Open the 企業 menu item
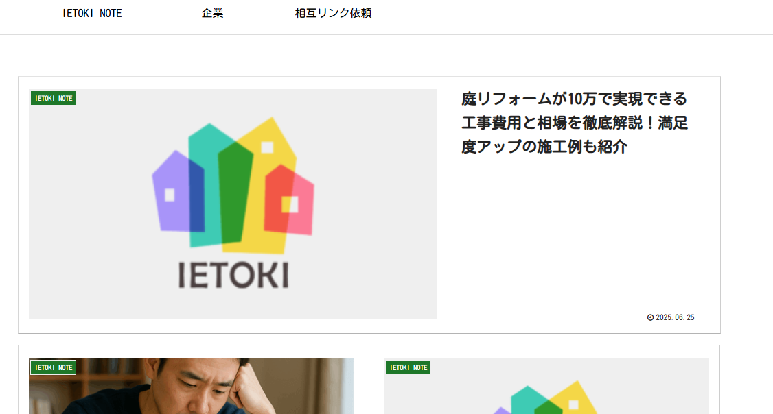 pyautogui.click(x=213, y=13)
